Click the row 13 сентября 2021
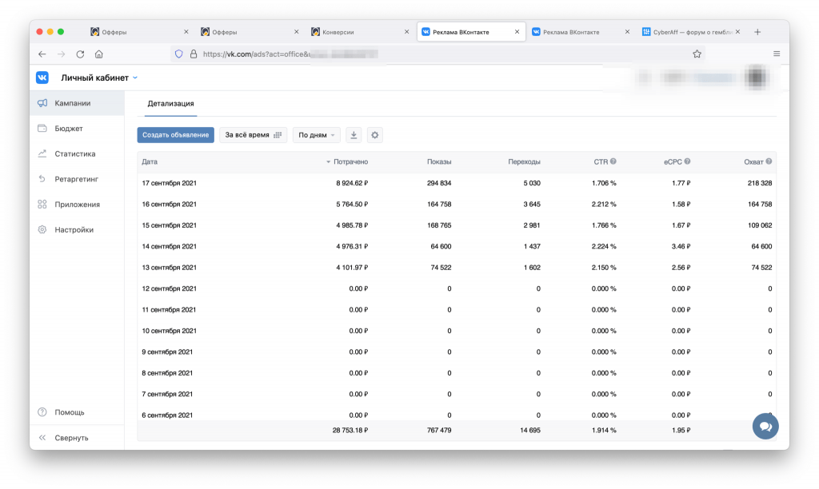 tap(457, 268)
